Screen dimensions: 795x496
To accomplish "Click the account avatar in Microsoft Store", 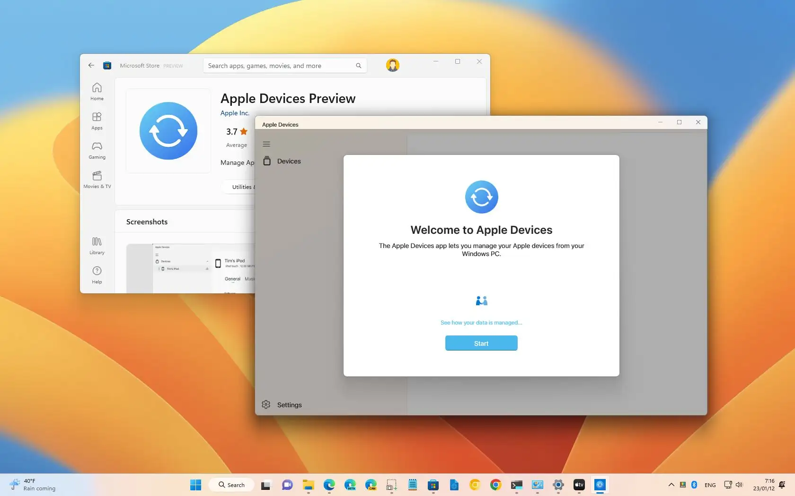I will 392,65.
